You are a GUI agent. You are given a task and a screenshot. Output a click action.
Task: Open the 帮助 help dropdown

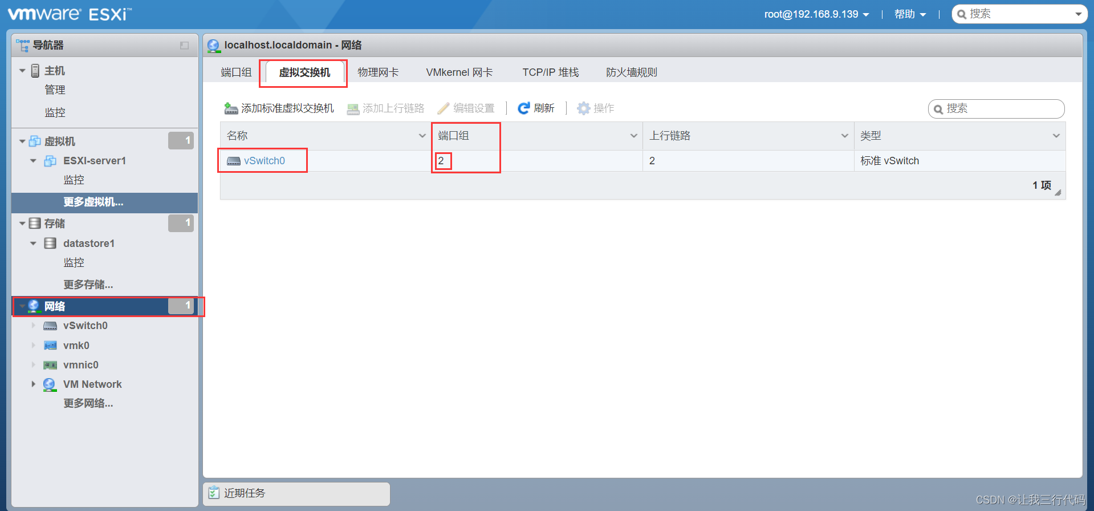910,14
